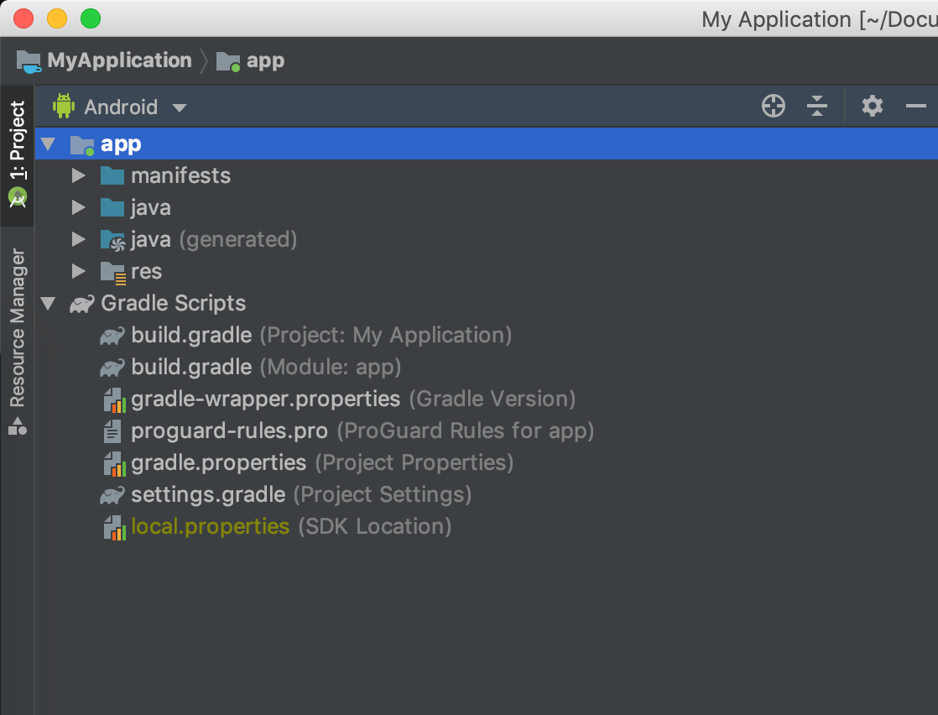The width and height of the screenshot is (938, 715).
Task: Collapse the app module node
Action: pos(49,144)
